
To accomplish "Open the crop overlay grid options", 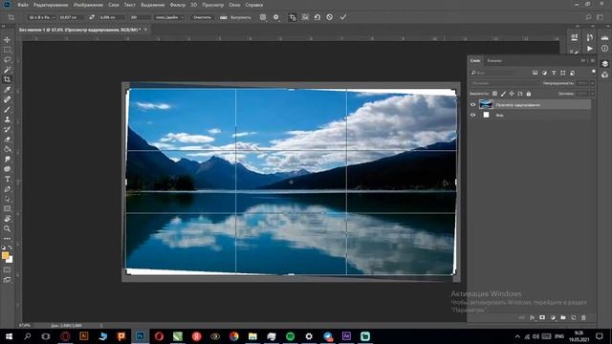I will click(263, 17).
